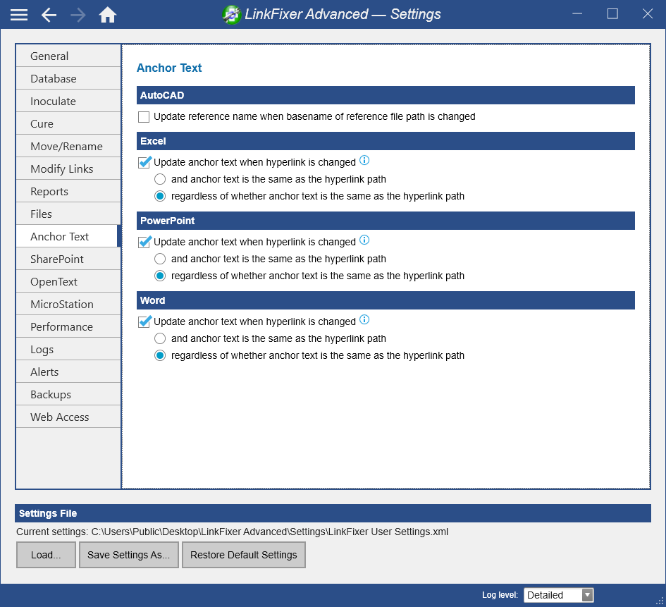Click the Anchor Text page heading

(x=169, y=68)
